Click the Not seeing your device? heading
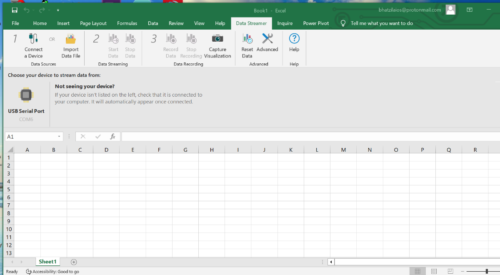The width and height of the screenshot is (500, 275). [x=85, y=86]
